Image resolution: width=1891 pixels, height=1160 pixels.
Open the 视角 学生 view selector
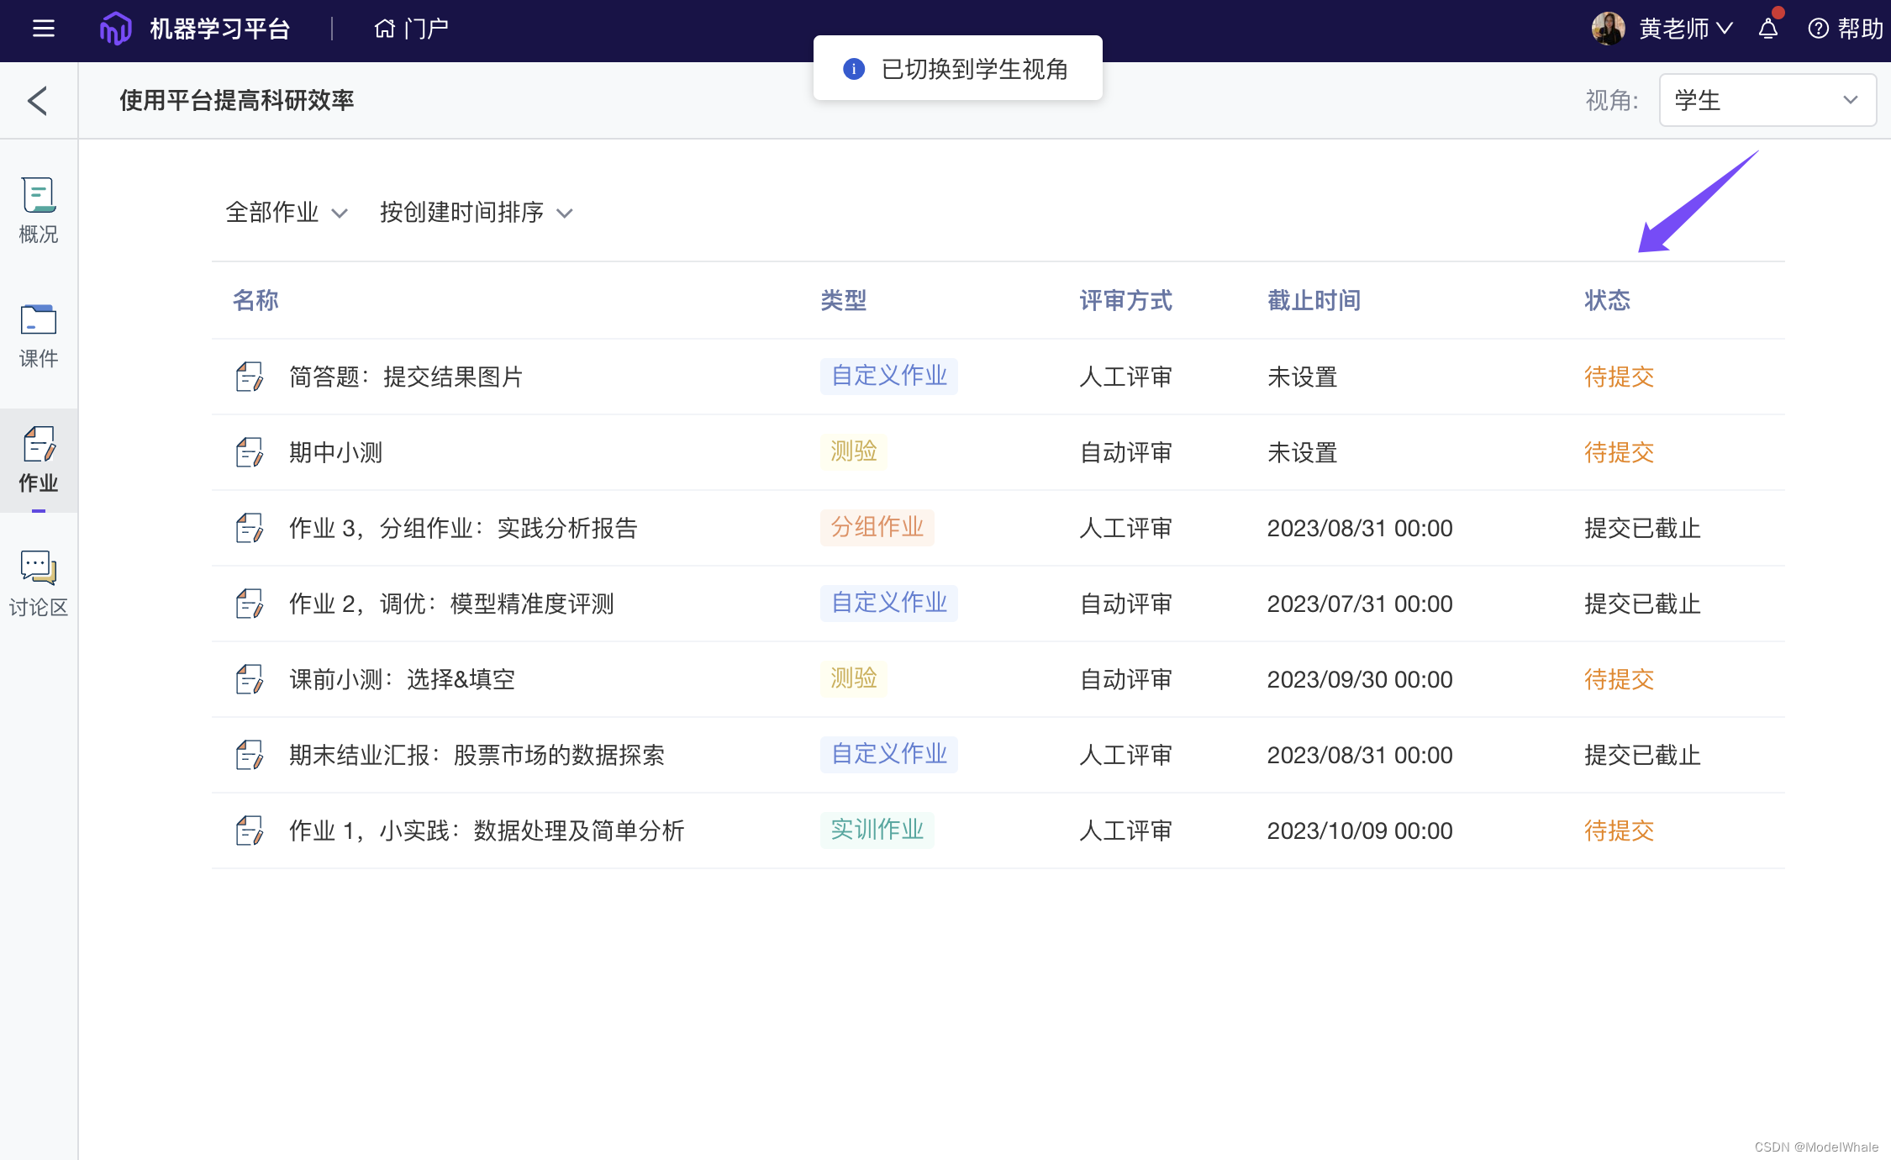click(x=1767, y=100)
